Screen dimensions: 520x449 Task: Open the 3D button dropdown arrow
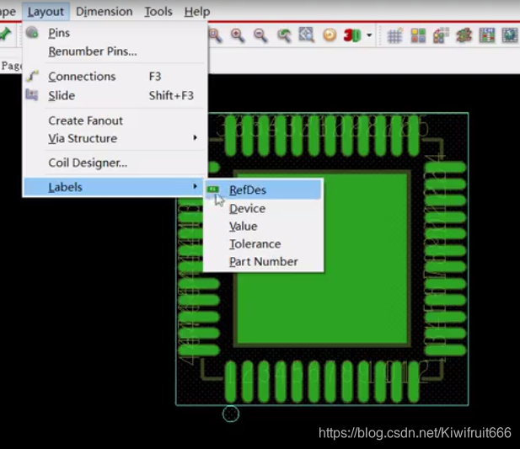pos(369,35)
